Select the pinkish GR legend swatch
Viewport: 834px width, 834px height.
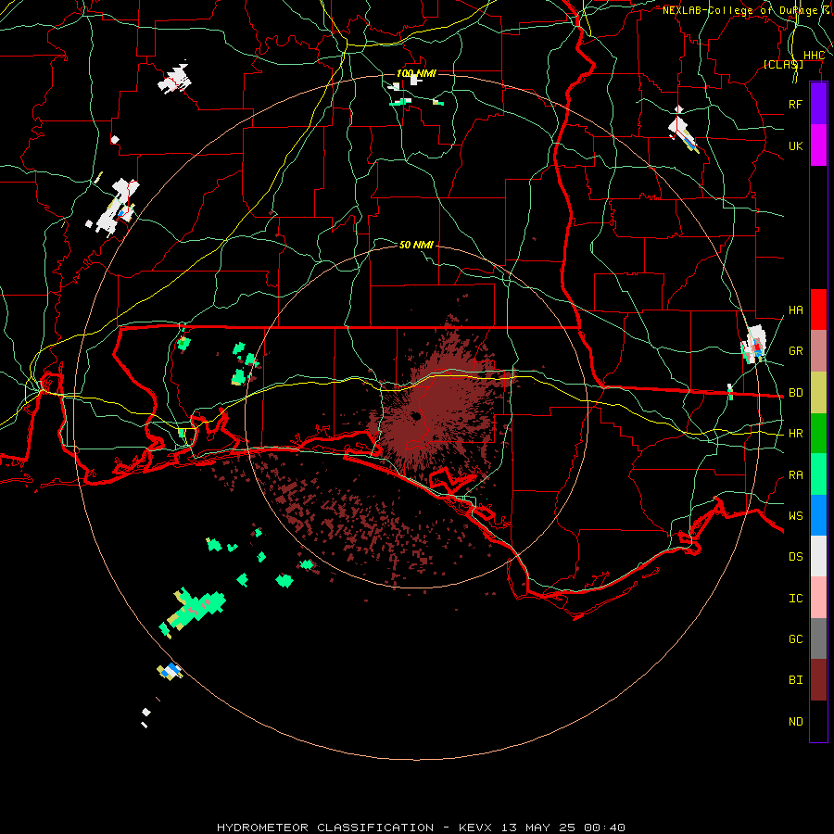point(818,351)
